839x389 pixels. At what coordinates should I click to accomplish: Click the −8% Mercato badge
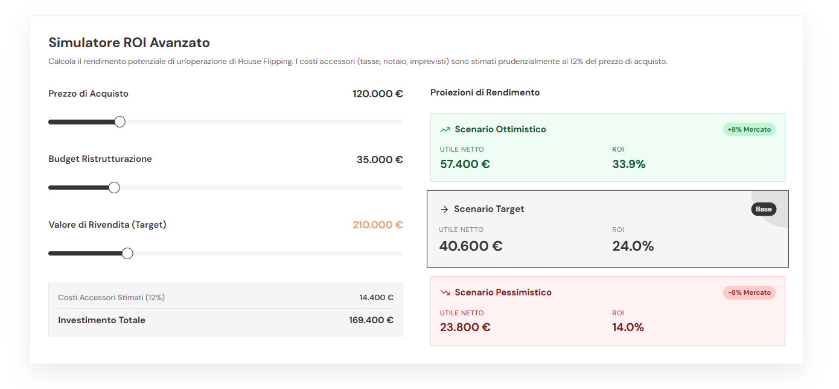tap(749, 292)
